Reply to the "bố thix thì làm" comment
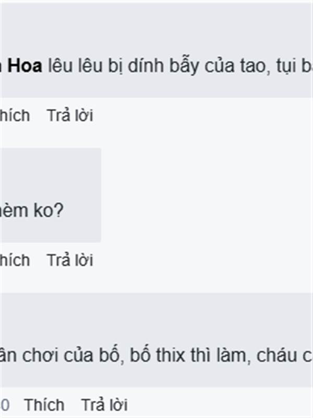313x418 pixels. click(104, 405)
